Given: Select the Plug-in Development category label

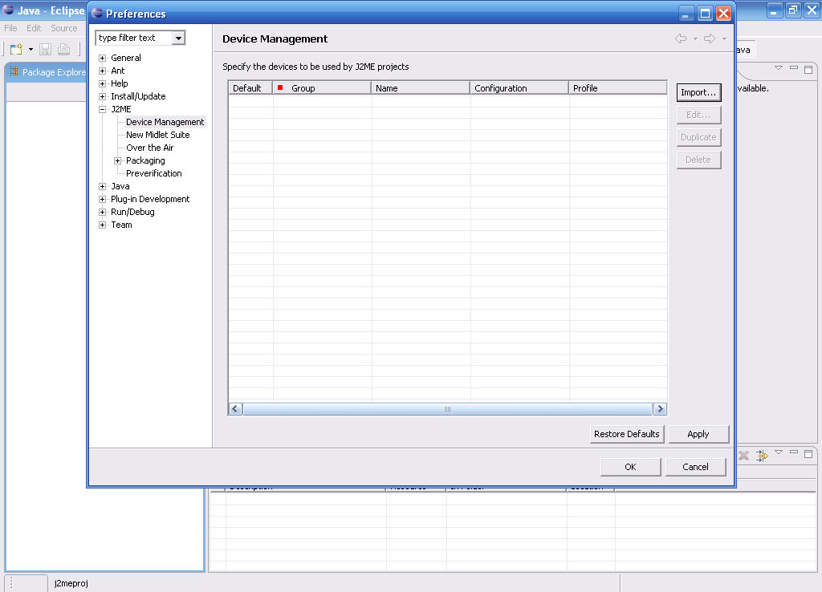Looking at the screenshot, I should tap(150, 199).
